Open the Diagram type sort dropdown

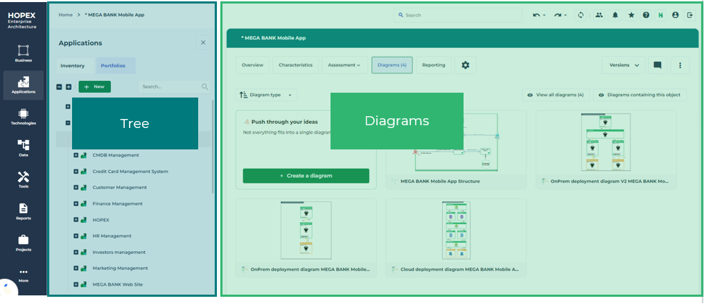267,95
